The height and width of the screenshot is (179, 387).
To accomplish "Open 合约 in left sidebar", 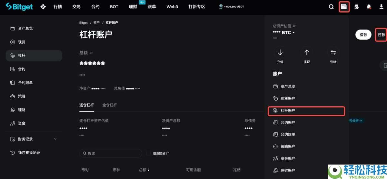I will point(34,69).
